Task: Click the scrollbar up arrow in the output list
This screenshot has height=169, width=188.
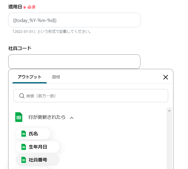Action: [x=169, y=110]
